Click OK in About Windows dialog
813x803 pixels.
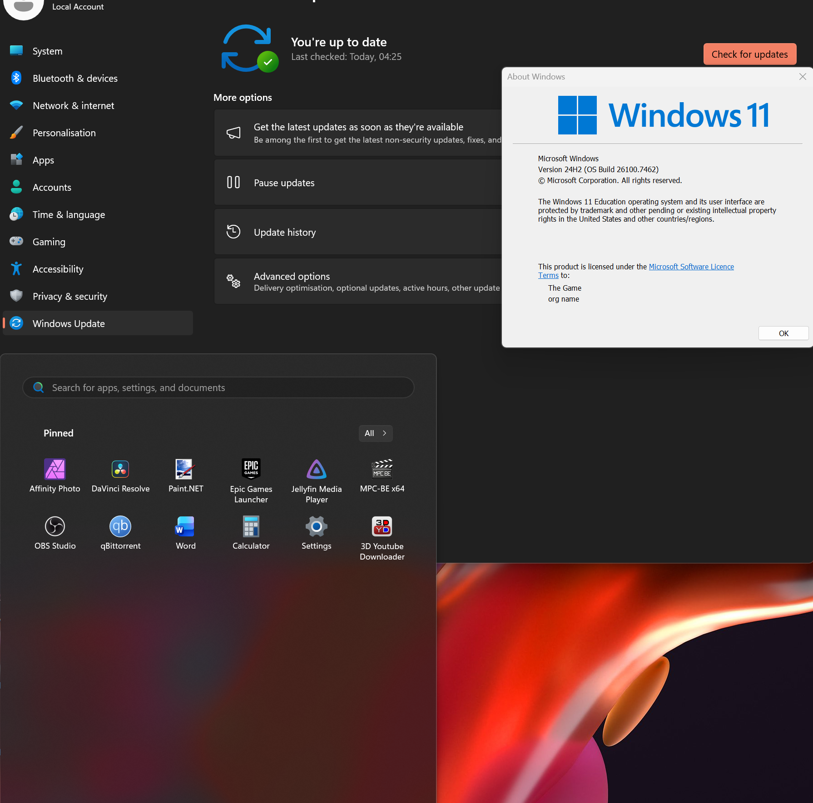pos(783,333)
